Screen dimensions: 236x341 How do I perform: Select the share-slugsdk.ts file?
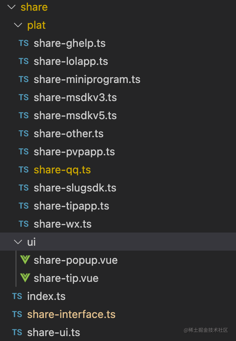click(x=76, y=187)
